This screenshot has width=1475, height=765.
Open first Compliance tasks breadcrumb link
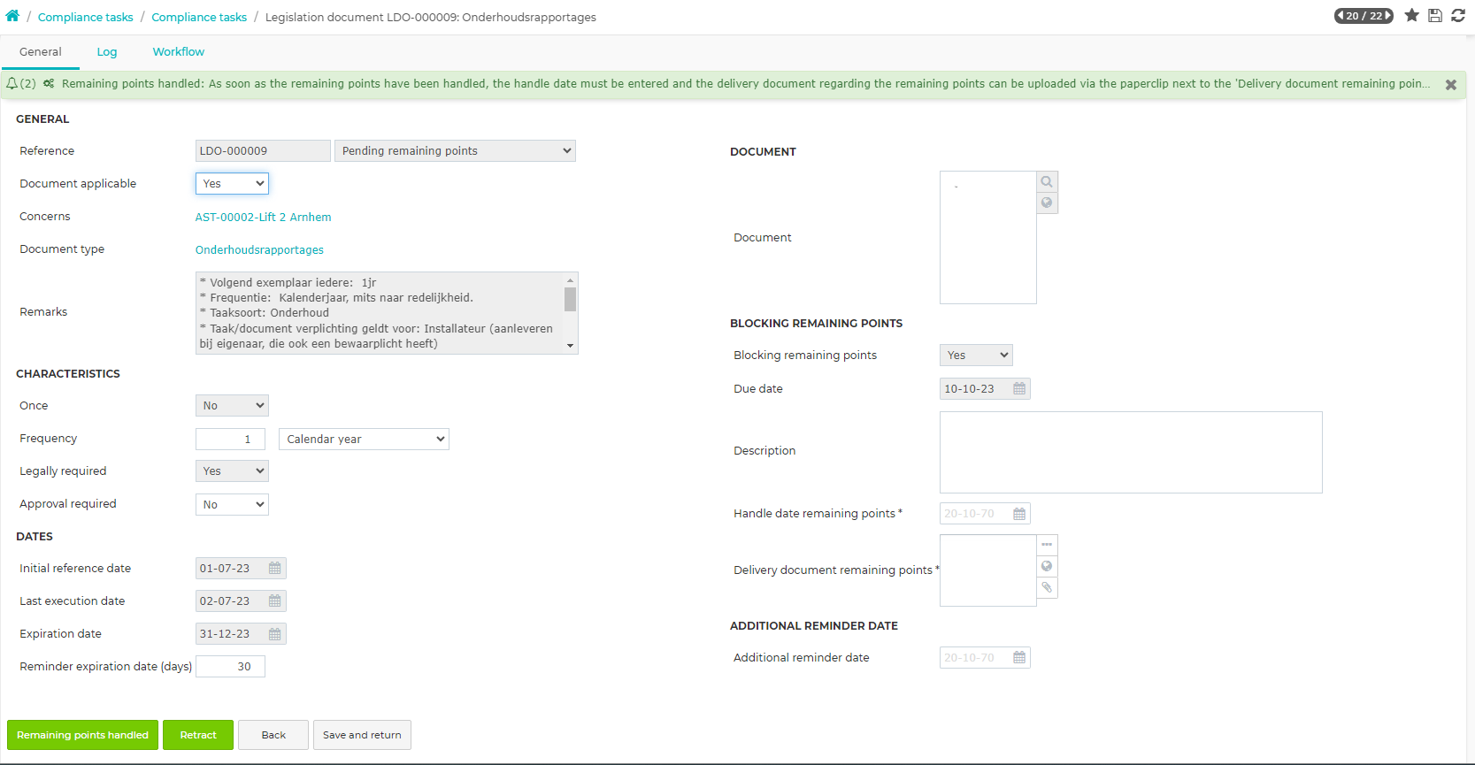(x=86, y=17)
